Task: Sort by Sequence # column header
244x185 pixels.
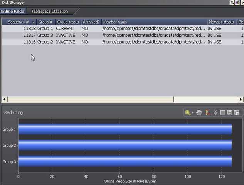Action: [19, 22]
